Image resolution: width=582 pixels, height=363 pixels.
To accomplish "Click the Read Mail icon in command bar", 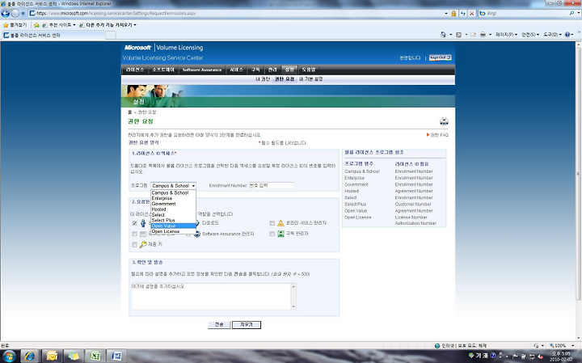I will pyautogui.click(x=473, y=35).
